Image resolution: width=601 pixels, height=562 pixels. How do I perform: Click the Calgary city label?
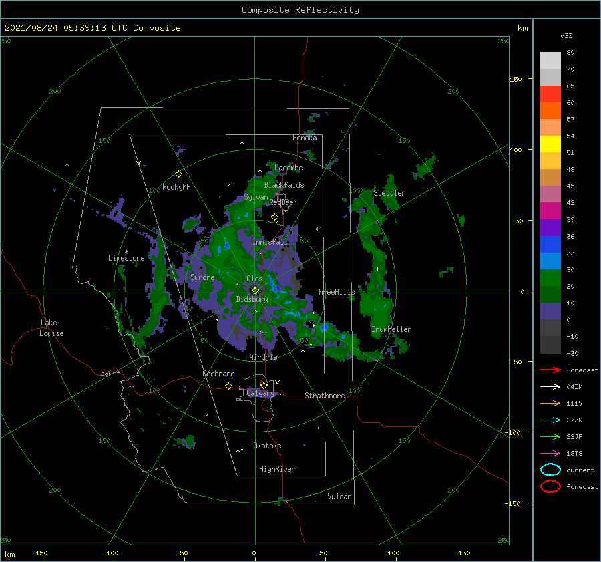pos(260,393)
